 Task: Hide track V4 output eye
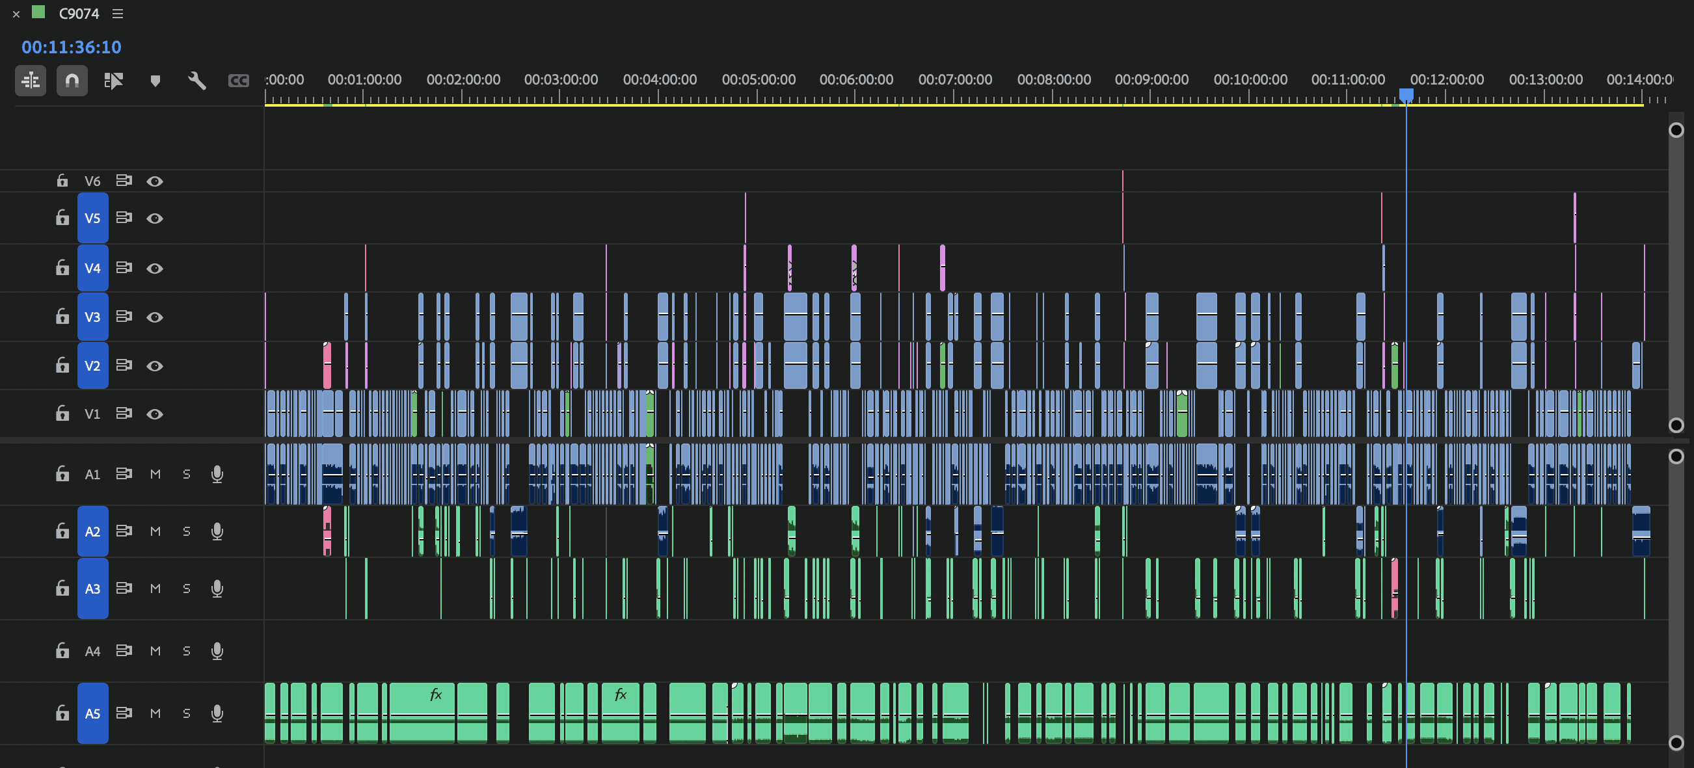coord(155,268)
